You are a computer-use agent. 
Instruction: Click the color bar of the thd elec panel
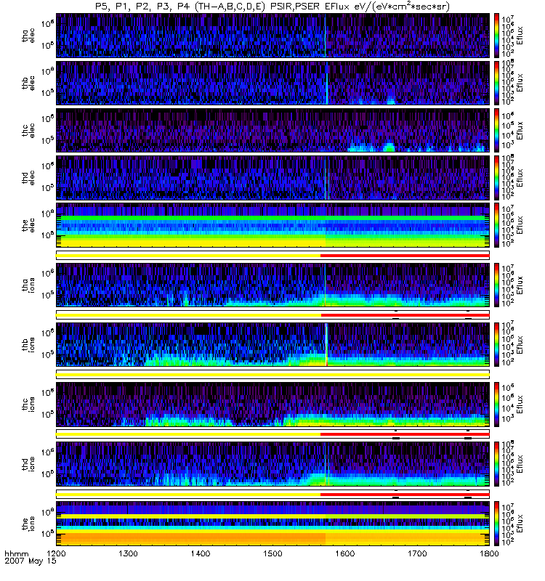tap(496, 177)
